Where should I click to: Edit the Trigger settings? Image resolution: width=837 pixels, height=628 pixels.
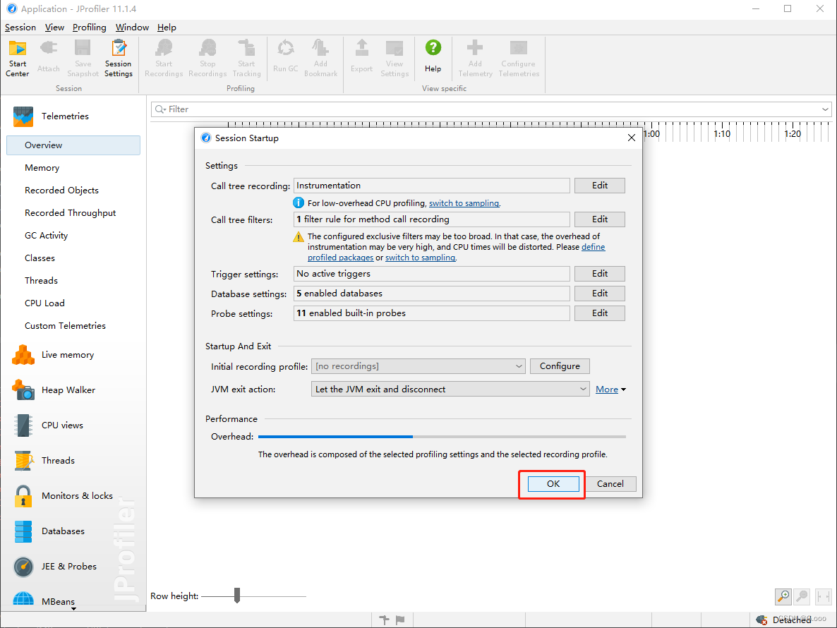tap(599, 274)
